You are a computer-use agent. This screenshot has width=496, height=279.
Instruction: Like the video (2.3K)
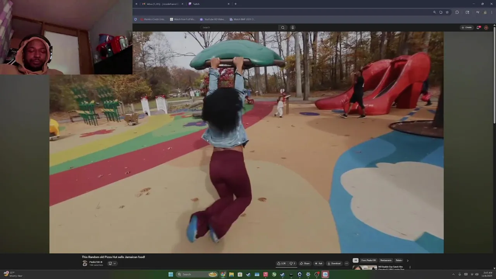(281, 263)
